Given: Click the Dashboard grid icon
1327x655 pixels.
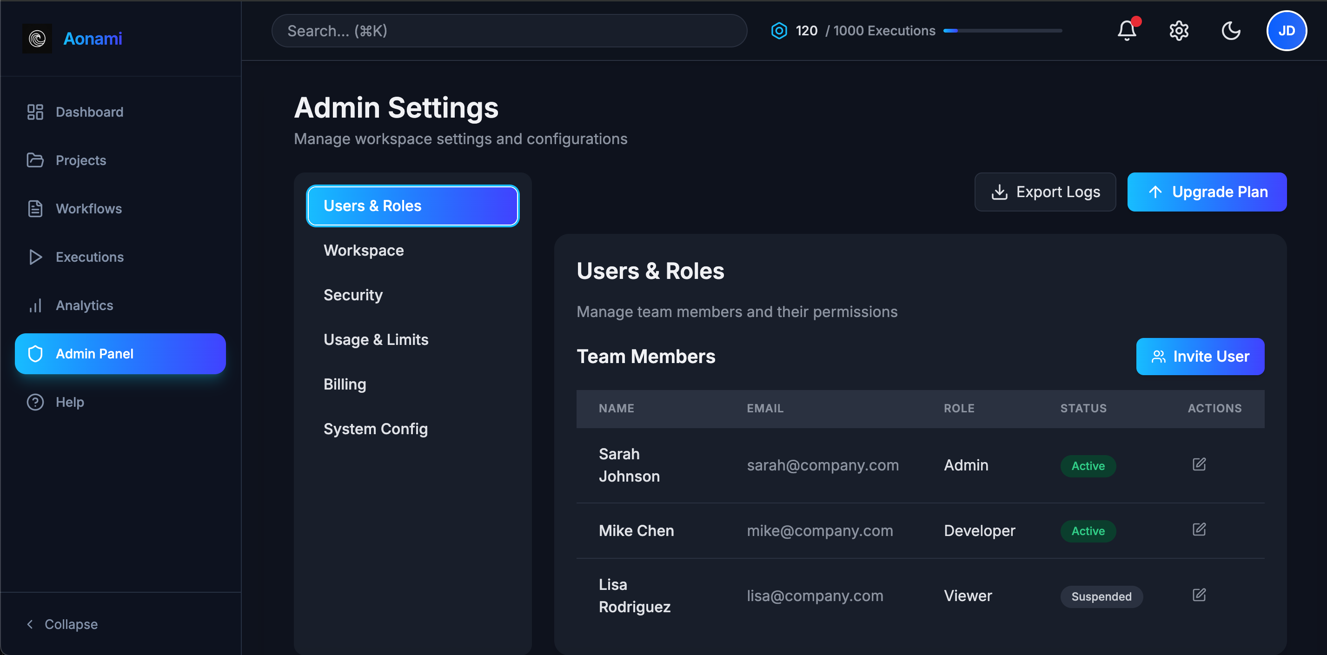Looking at the screenshot, I should click(35, 112).
